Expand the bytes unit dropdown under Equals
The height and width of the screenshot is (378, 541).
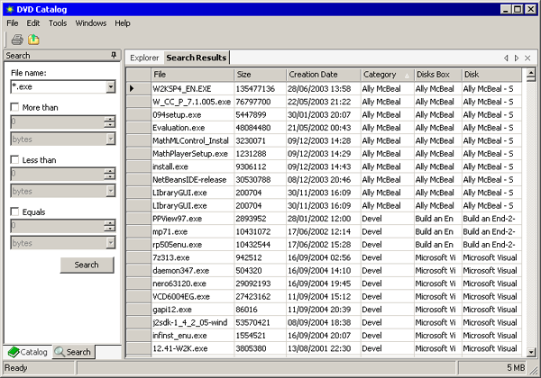(110, 243)
